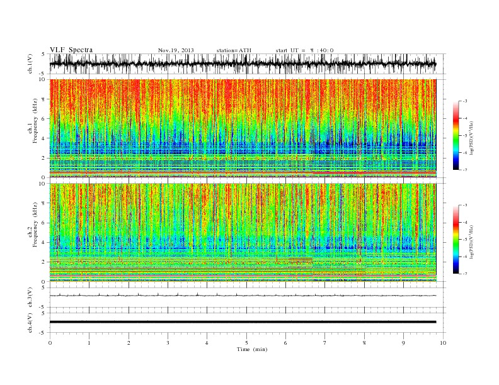Click the time axis tick label '10'

click(x=443, y=343)
